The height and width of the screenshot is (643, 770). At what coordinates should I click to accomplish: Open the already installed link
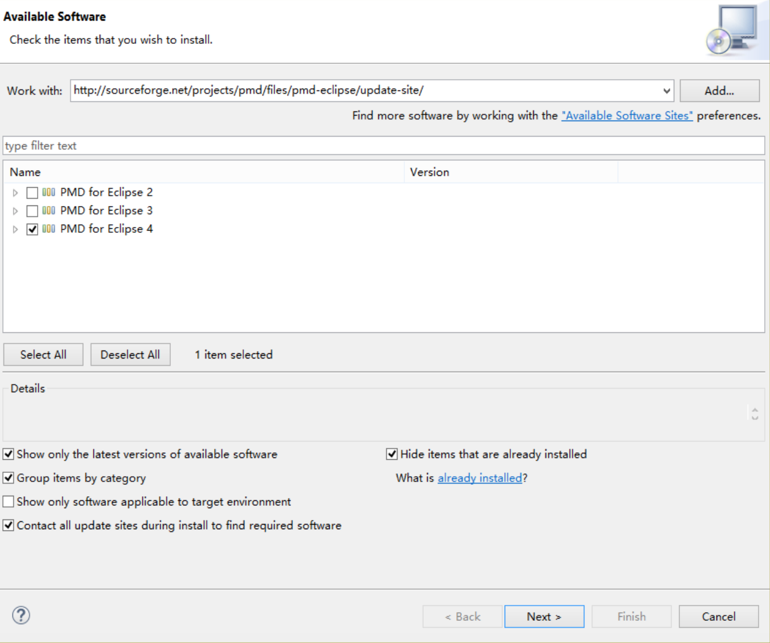pos(480,478)
